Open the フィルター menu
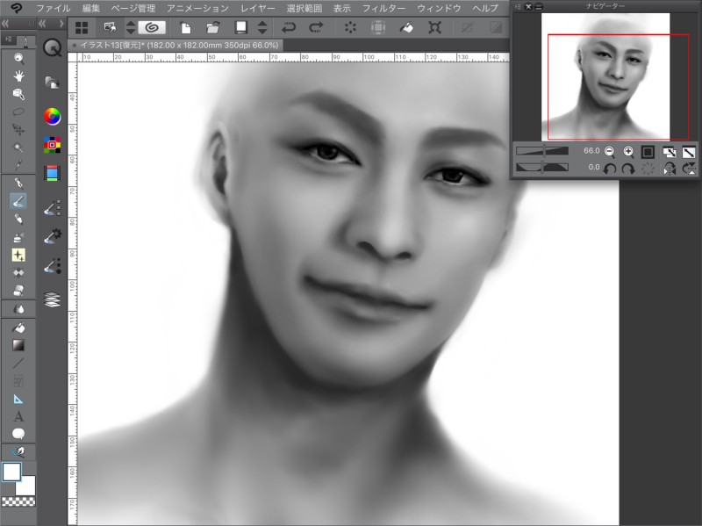Image resolution: width=702 pixels, height=526 pixels. point(383,8)
